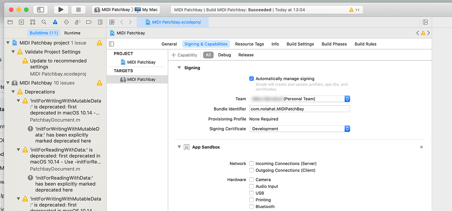The image size is (452, 211).
Task: Open the Signing Certificate dropdown
Action: (300, 129)
